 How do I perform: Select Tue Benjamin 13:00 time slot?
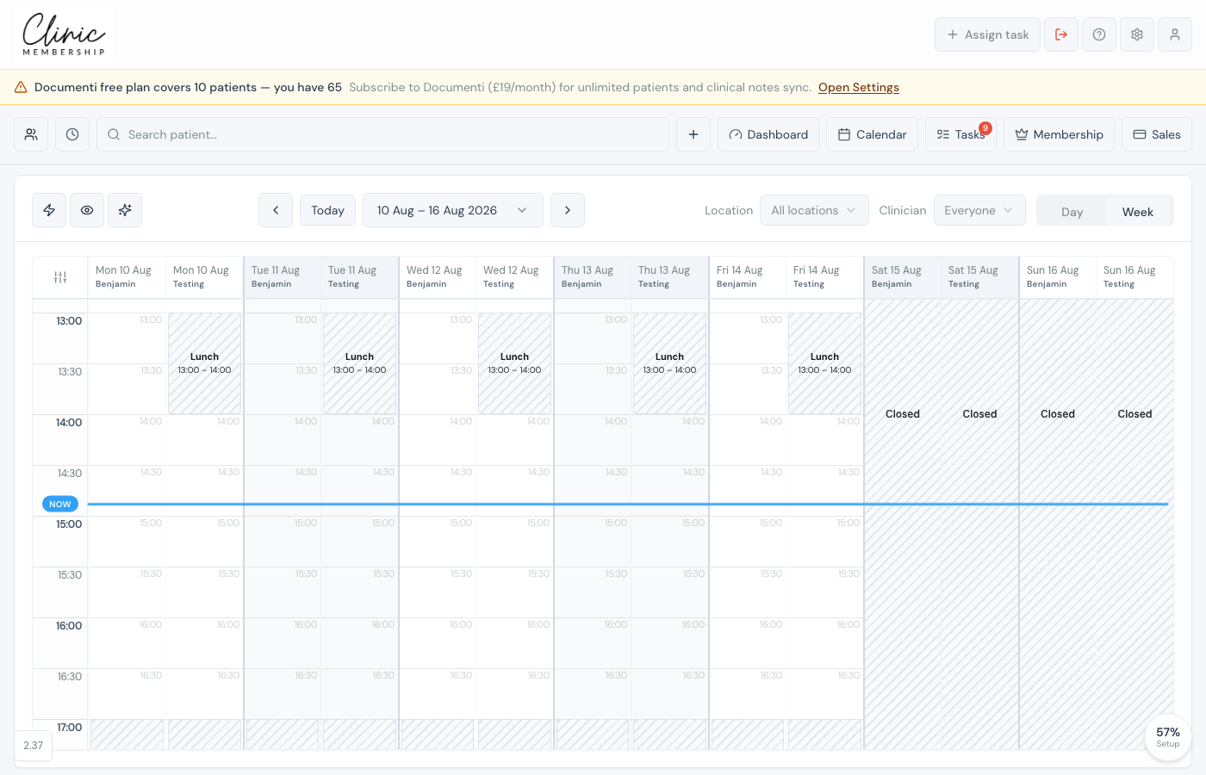click(x=283, y=338)
